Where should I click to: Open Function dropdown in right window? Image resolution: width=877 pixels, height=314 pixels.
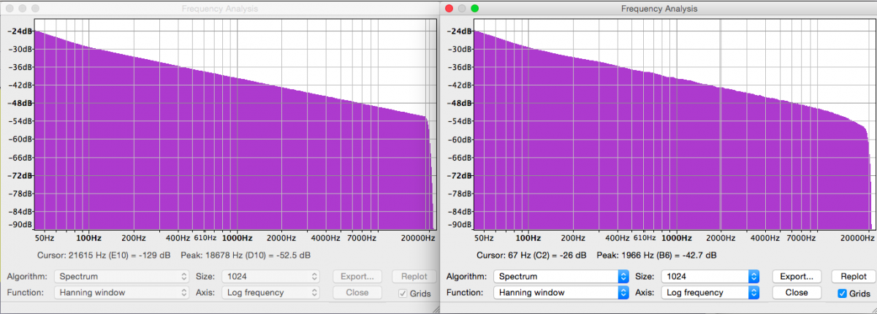pyautogui.click(x=561, y=292)
